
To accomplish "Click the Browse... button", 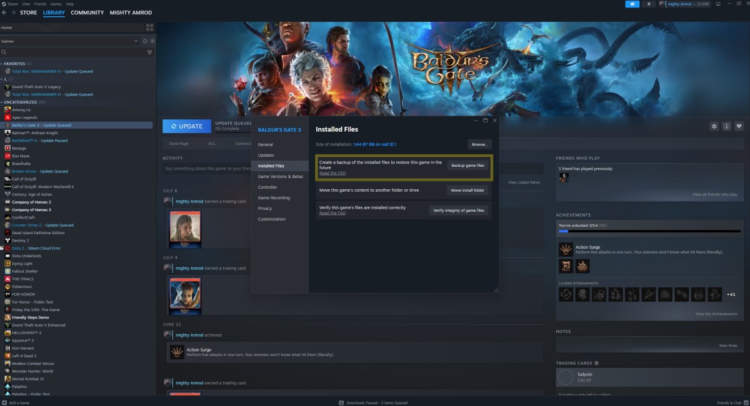I will pyautogui.click(x=479, y=144).
